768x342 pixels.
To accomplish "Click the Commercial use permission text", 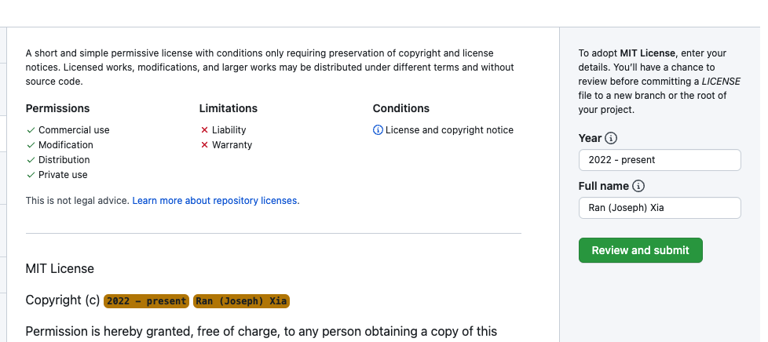I will click(74, 130).
